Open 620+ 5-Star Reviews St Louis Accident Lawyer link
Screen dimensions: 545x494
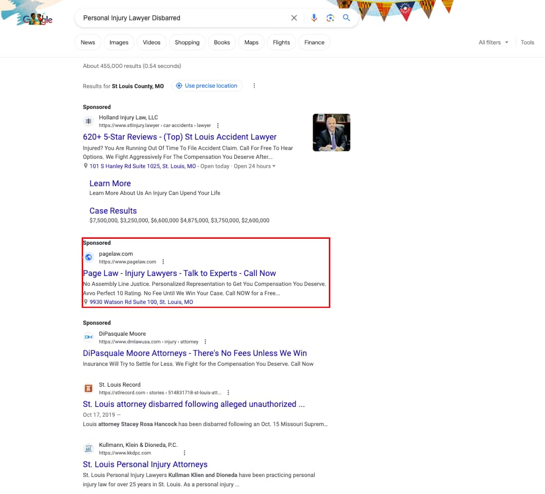179,137
